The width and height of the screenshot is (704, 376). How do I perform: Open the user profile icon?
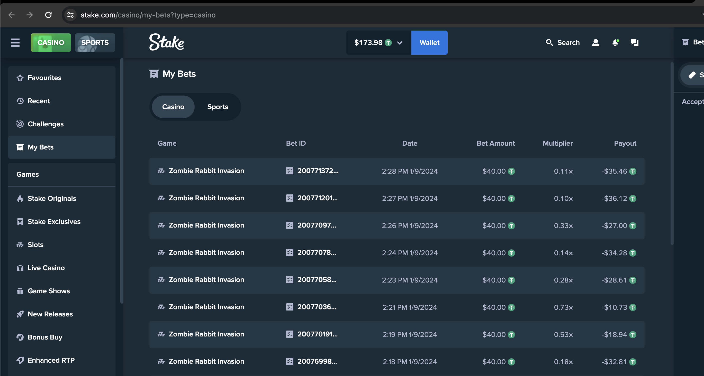pos(596,43)
